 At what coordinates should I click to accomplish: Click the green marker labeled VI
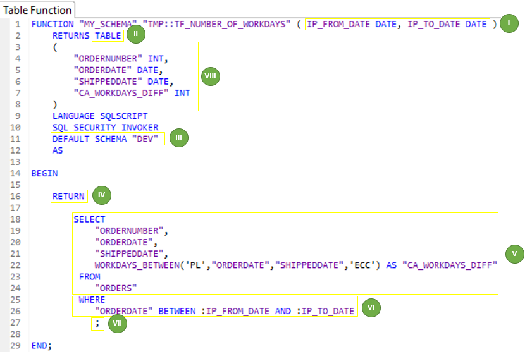371,307
